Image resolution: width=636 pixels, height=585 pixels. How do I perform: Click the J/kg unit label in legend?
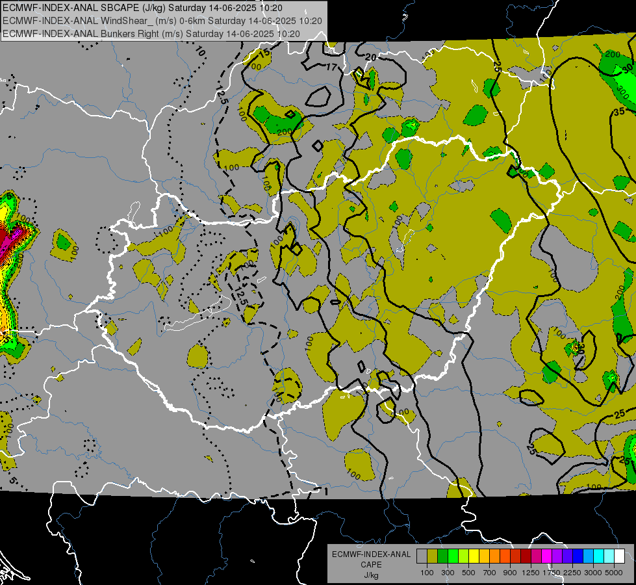click(x=372, y=575)
